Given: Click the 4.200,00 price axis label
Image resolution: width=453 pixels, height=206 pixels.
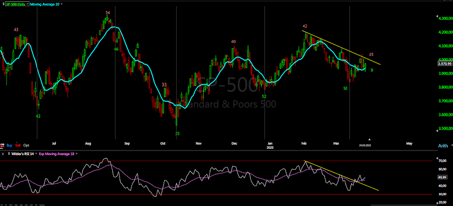Looking at the screenshot, I should (445, 32).
